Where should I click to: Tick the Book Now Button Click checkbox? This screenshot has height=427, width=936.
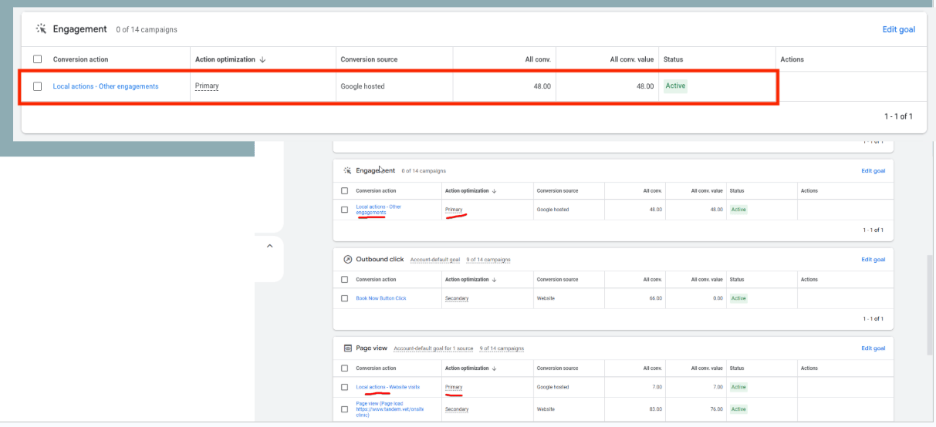tap(345, 298)
